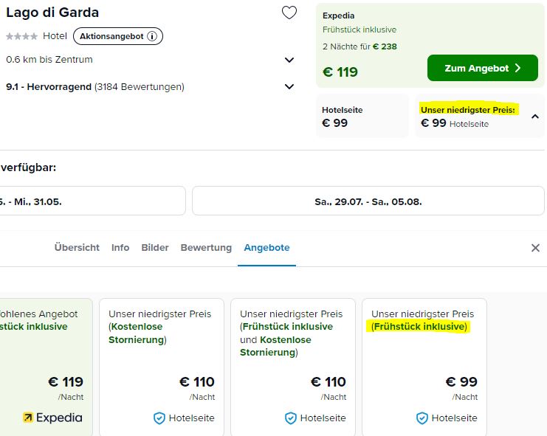Click shield icon on €99 Hotelseite offer
The width and height of the screenshot is (547, 436).
422,418
